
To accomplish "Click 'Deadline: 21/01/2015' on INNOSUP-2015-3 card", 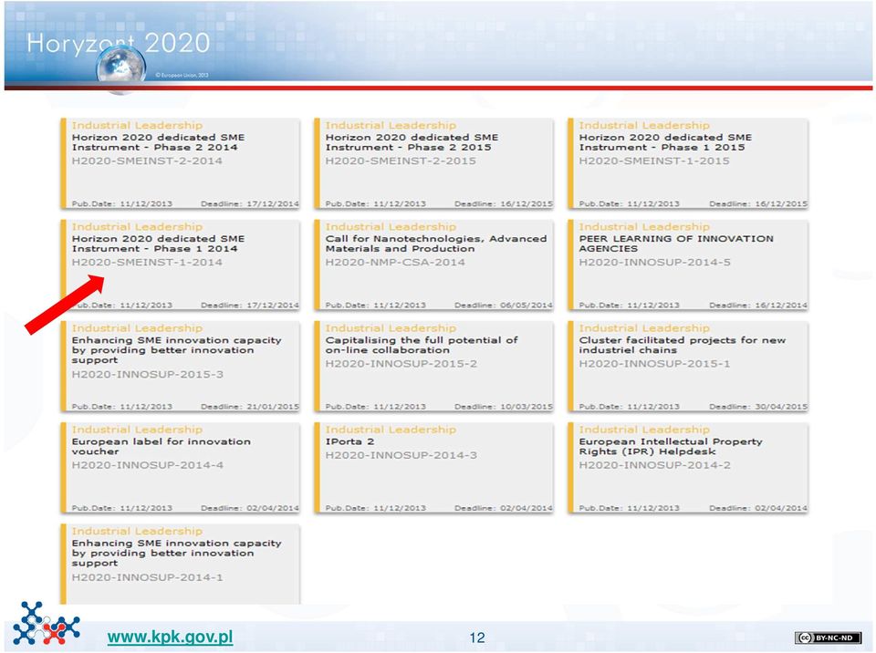I will (250, 407).
